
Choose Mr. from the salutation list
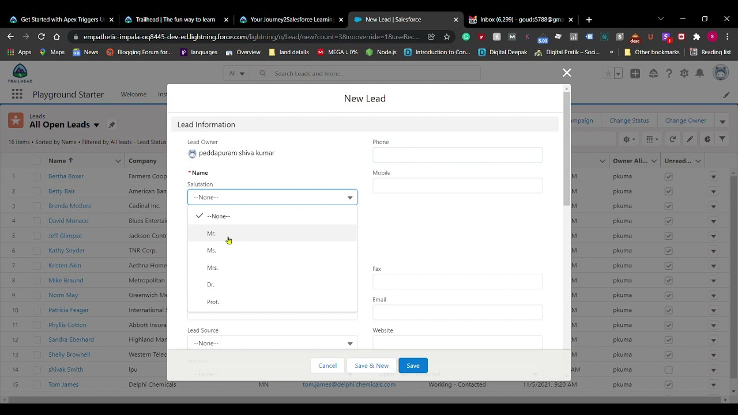point(272,233)
